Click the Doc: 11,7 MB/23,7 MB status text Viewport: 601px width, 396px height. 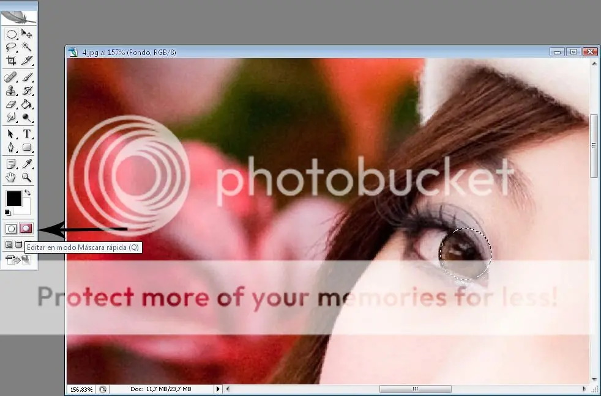[x=160, y=389]
